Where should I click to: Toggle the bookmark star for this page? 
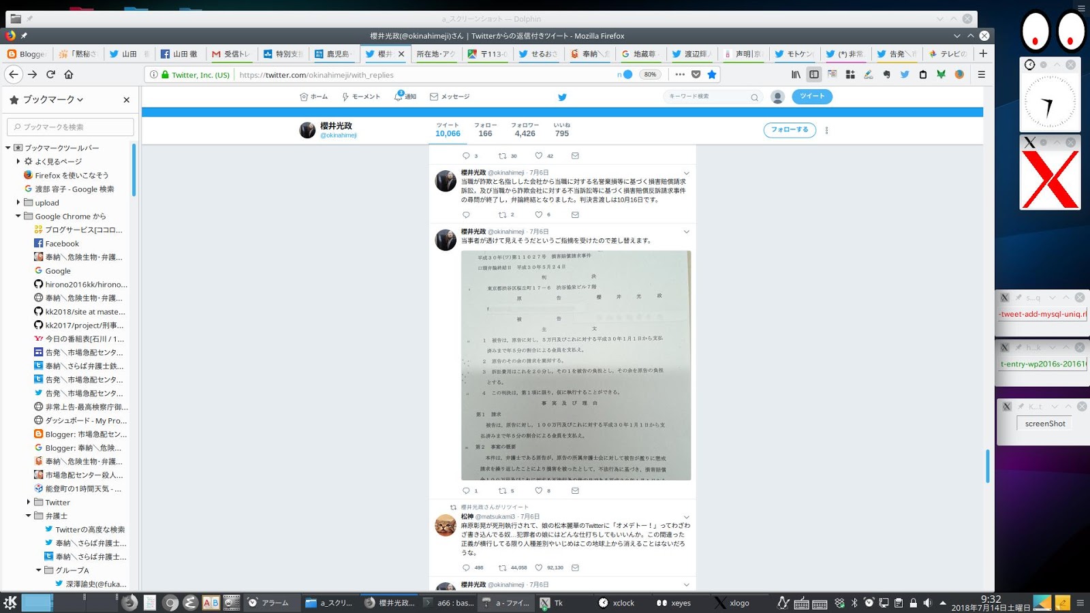712,74
